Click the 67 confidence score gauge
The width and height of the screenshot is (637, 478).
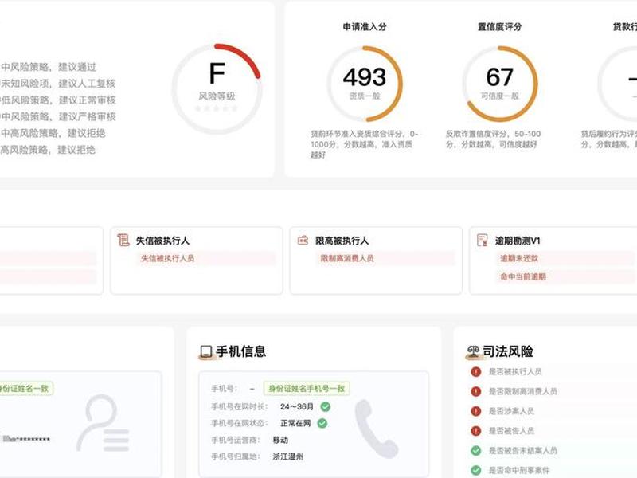pos(500,84)
